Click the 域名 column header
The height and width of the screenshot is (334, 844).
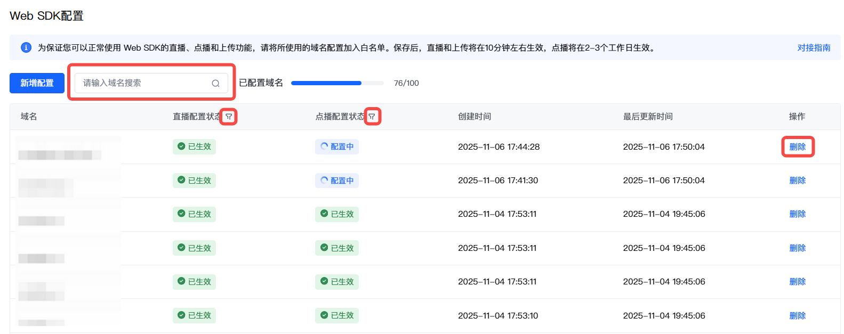[x=29, y=117]
